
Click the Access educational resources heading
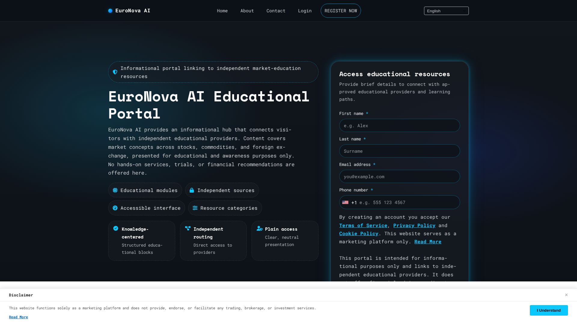click(395, 74)
